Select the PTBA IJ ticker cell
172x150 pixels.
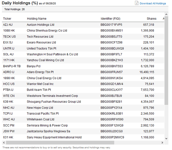pyautogui.click(x=8, y=90)
